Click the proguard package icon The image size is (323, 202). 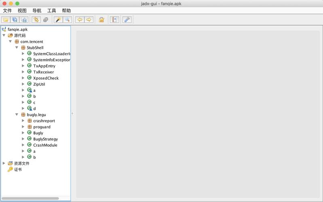[30, 127]
